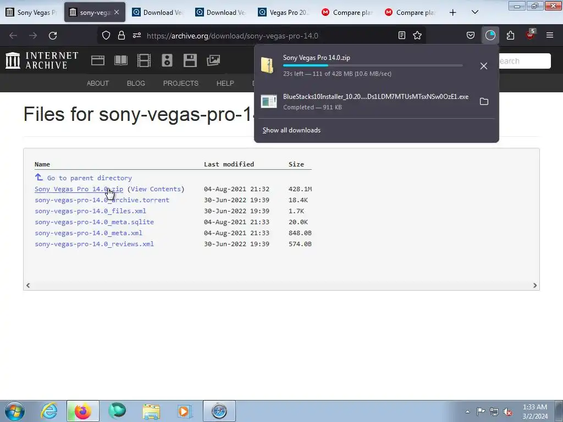Viewport: 563px width, 422px height.
Task: Close the sony-vega tab
Action: pos(117,12)
